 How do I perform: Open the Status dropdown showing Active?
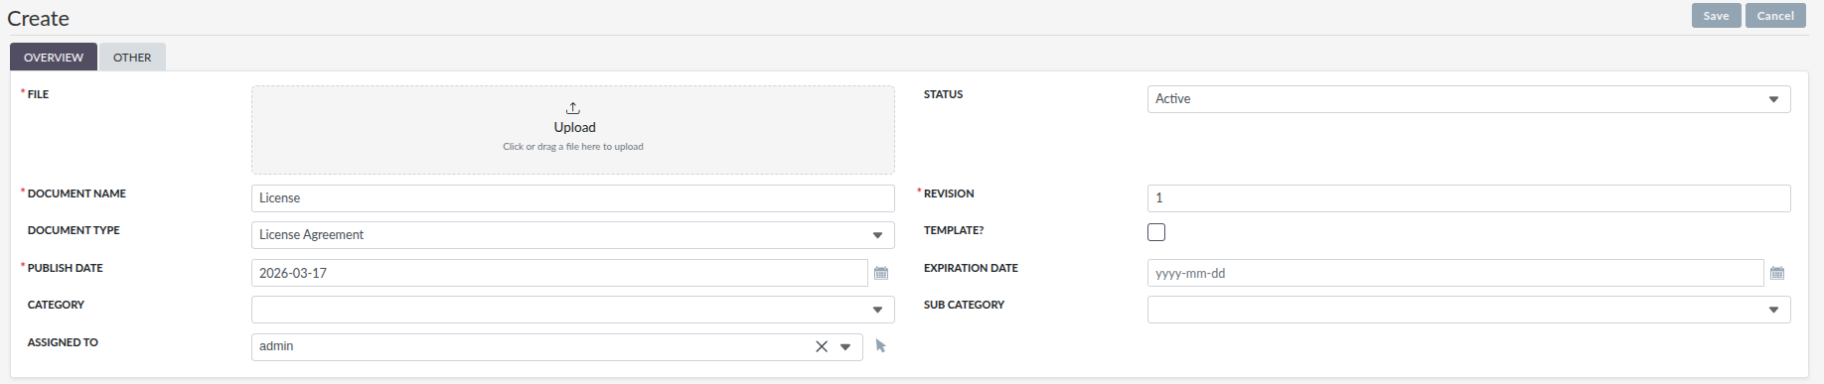click(x=1468, y=99)
